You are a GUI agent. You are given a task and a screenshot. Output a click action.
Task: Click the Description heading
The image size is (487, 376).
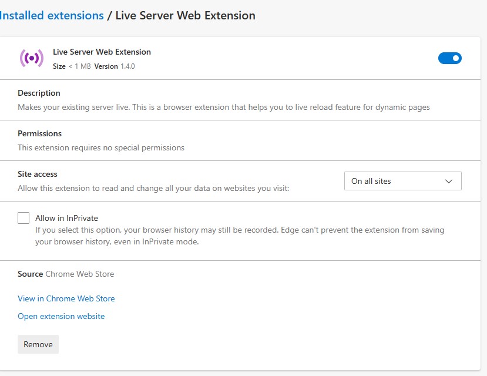point(39,93)
